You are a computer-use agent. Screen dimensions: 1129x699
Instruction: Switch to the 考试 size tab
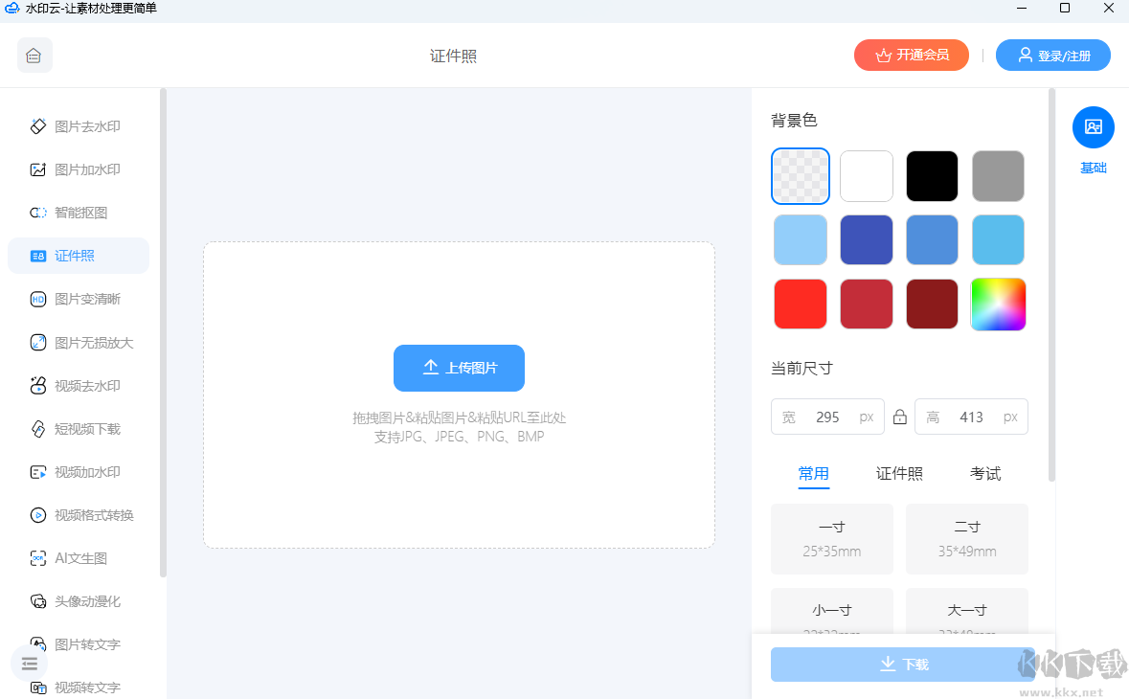pos(984,473)
